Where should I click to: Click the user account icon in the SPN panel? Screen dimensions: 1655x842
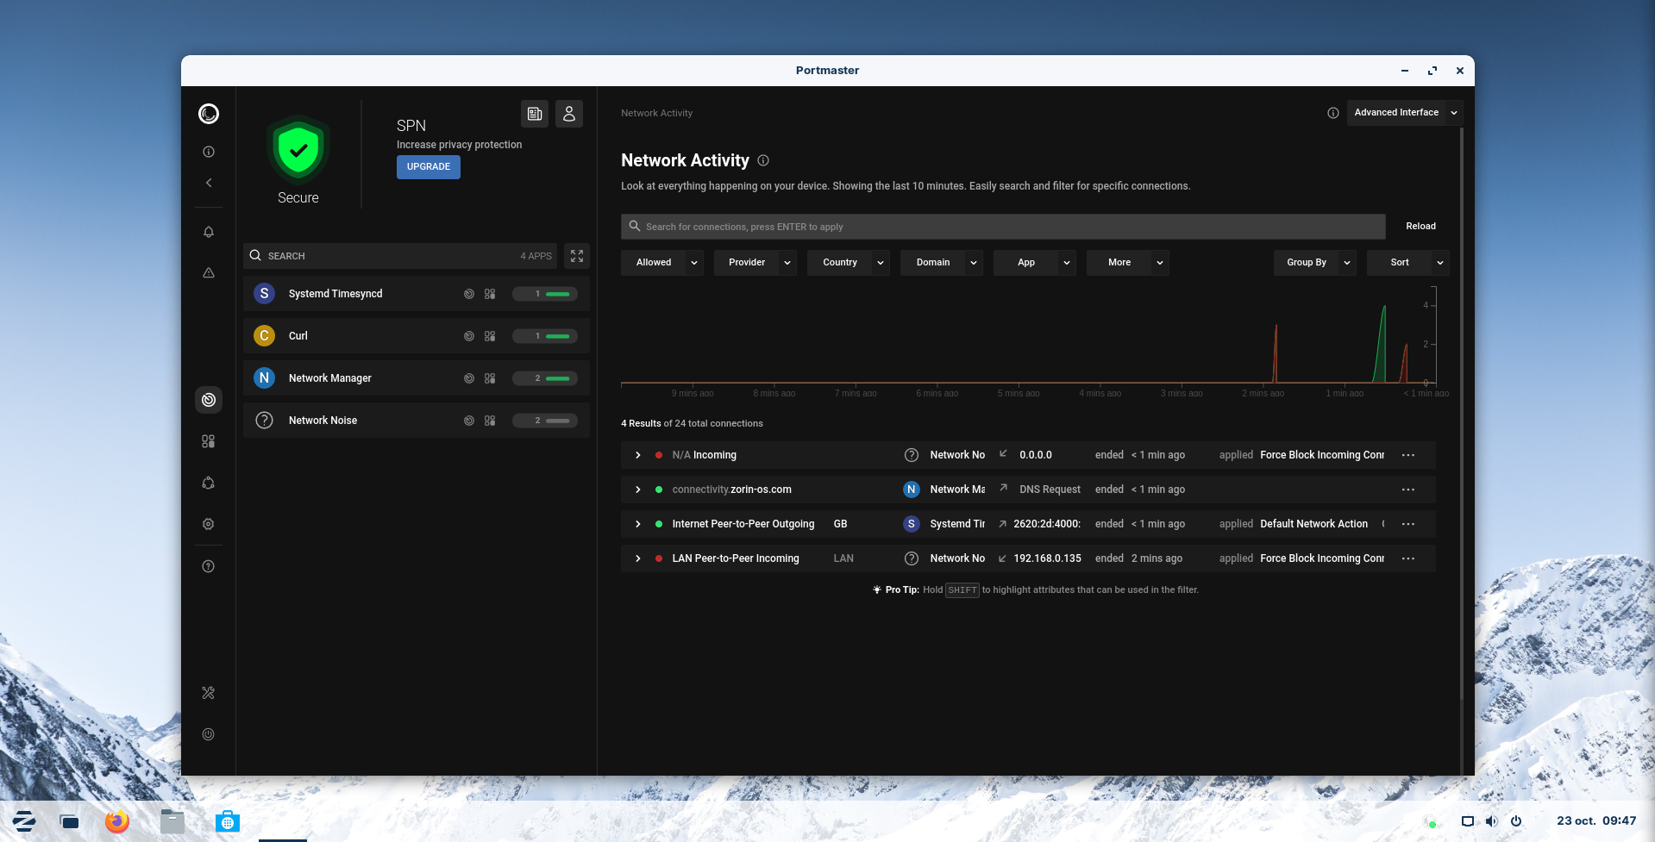[x=569, y=114]
